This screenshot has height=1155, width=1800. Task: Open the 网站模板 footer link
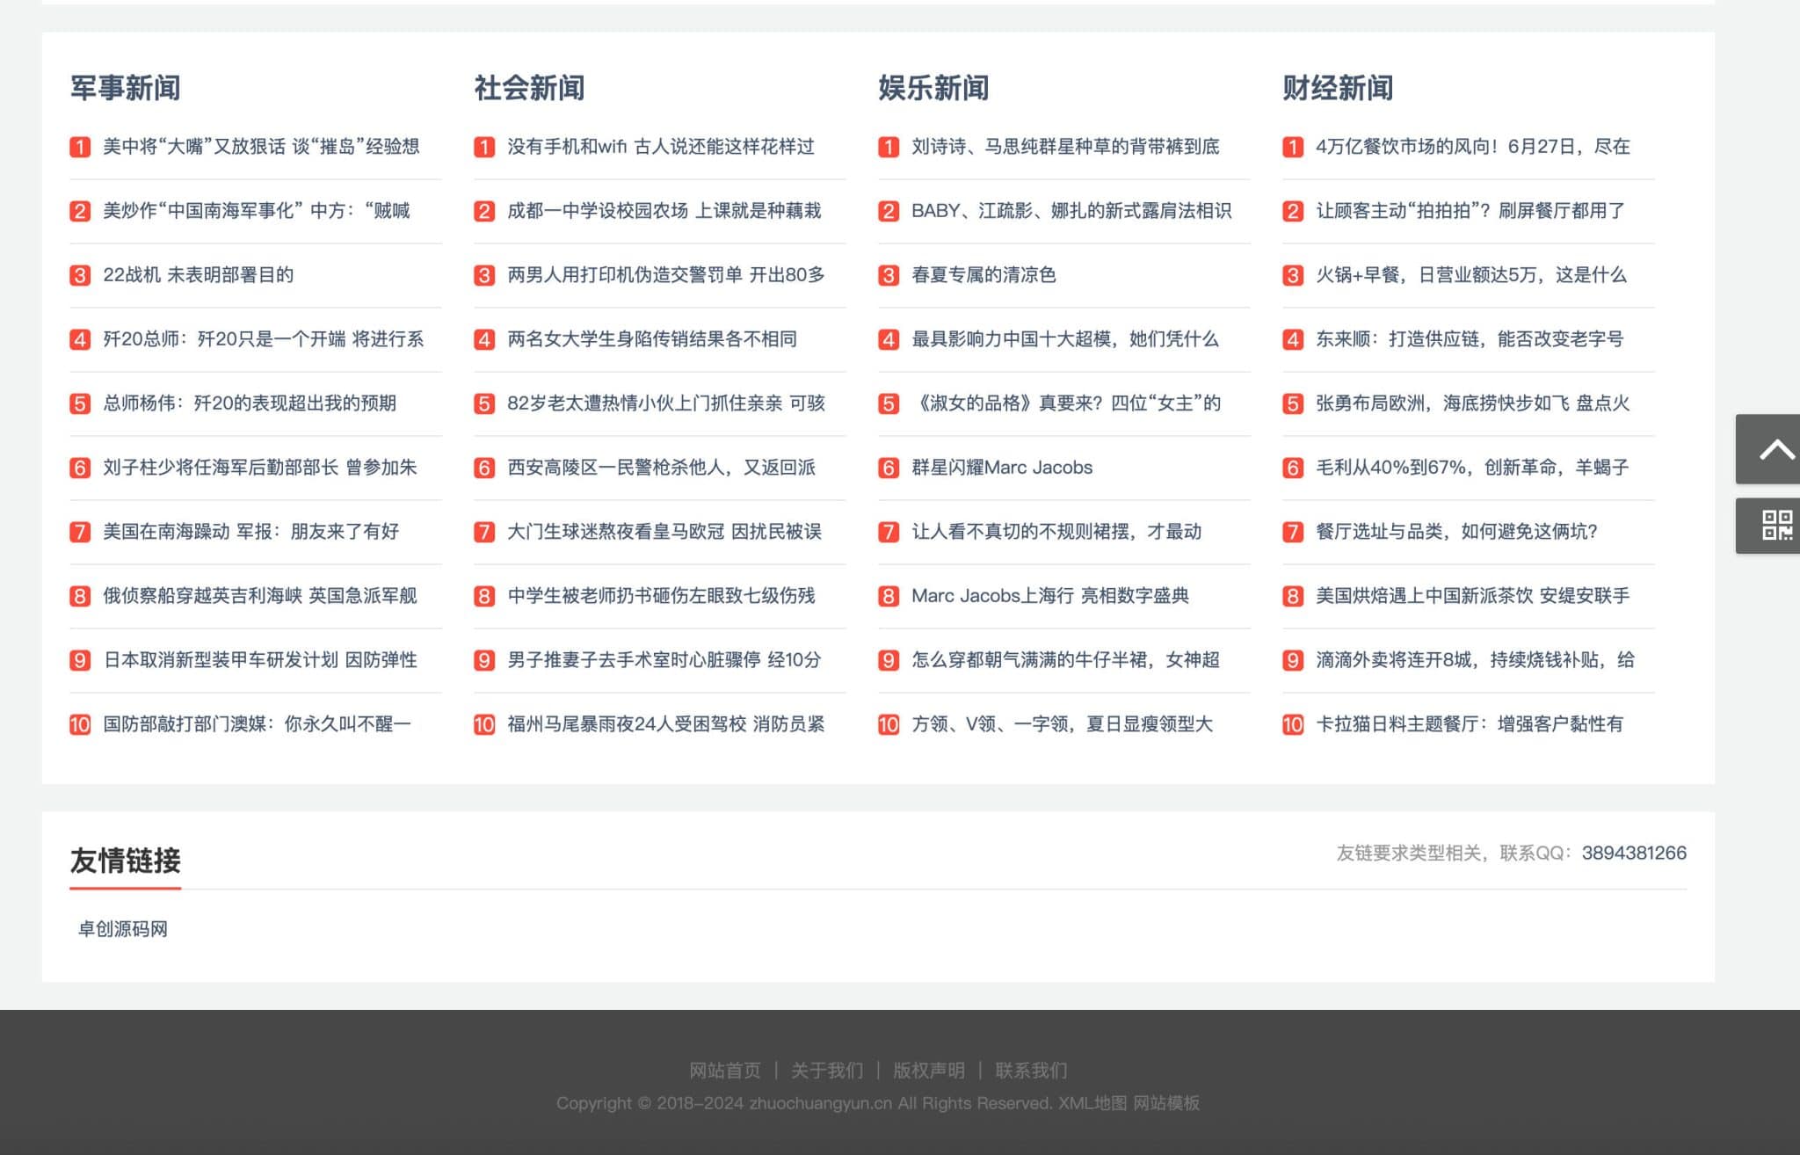click(1166, 1103)
